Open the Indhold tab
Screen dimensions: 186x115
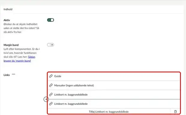click(x=8, y=9)
